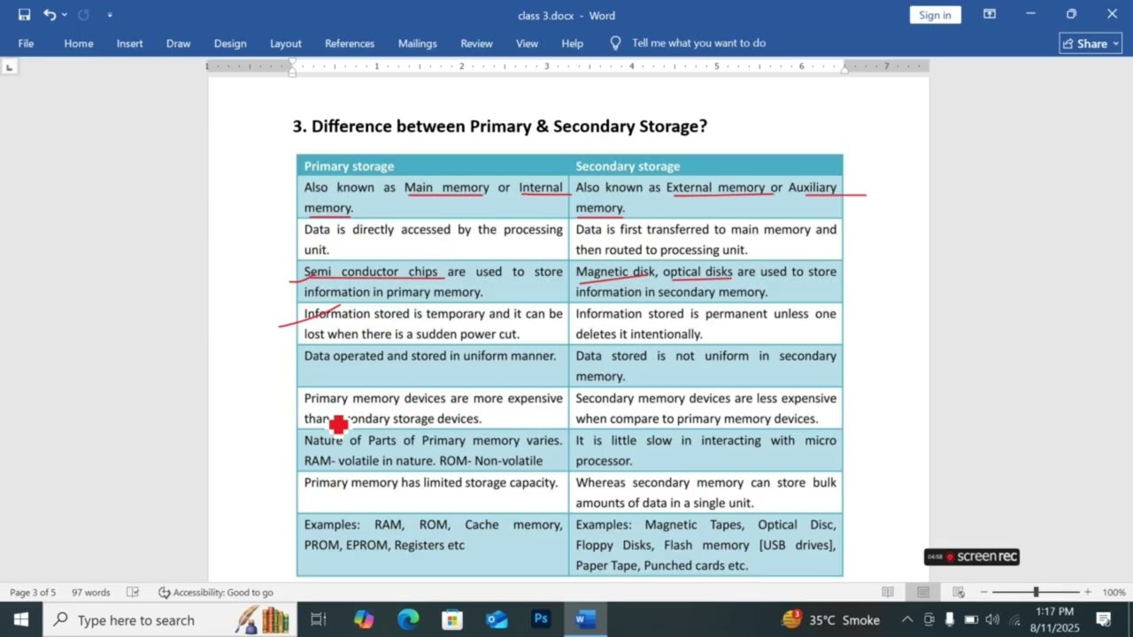Click the ruler tab selector icon

click(9, 67)
